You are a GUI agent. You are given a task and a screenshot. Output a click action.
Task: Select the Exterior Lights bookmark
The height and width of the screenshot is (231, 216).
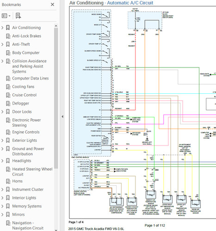25,140
